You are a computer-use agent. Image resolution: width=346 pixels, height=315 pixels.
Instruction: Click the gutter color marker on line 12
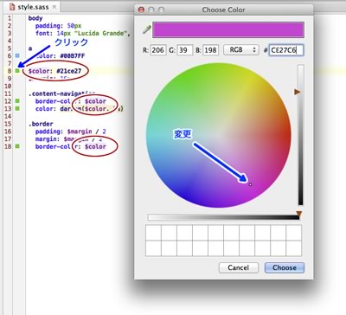click(17, 101)
